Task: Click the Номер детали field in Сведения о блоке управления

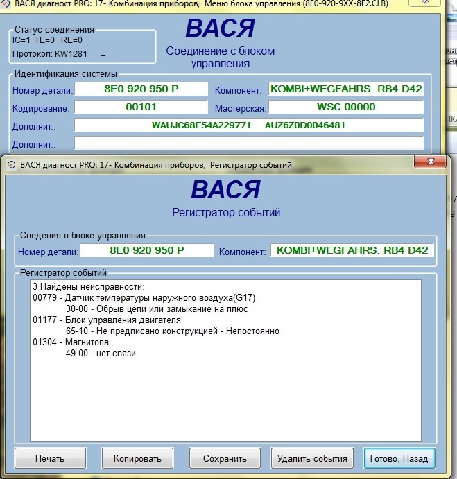Action: click(x=147, y=250)
